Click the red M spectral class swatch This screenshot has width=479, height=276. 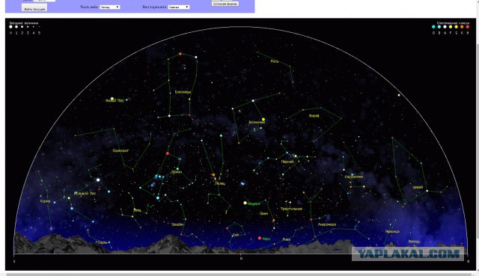[x=467, y=27]
